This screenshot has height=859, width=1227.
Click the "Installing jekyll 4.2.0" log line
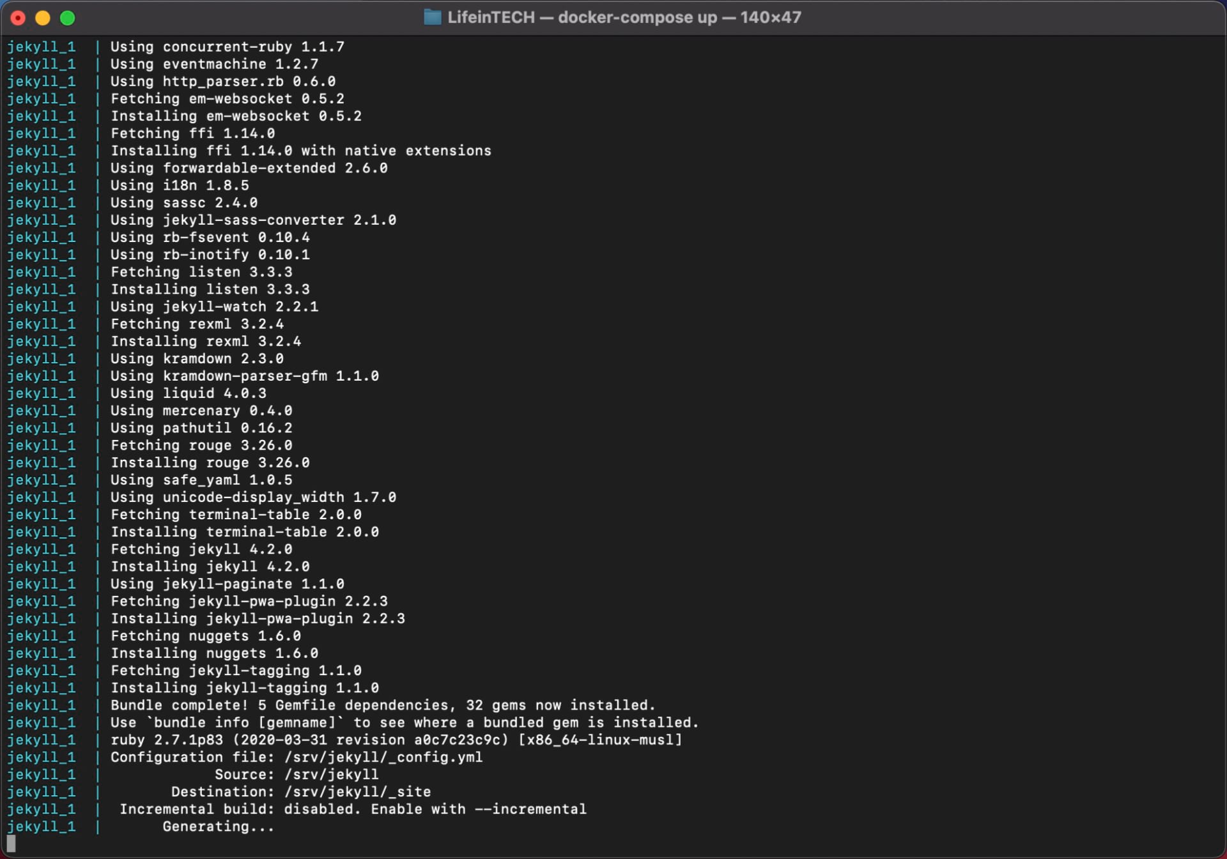(210, 566)
